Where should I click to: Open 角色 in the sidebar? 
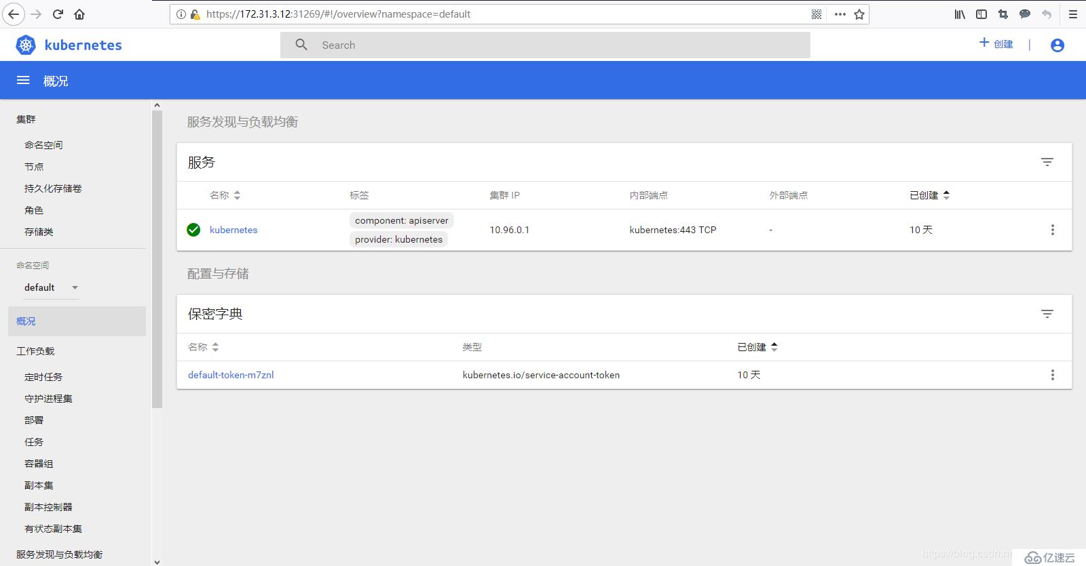click(34, 210)
